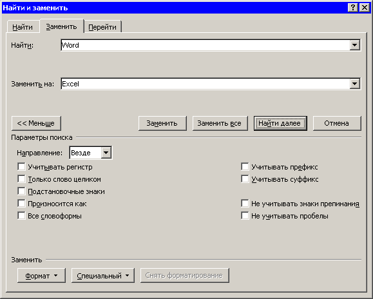Expand the Заменить на history dropdown
This screenshot has width=373, height=299.
tap(354, 84)
